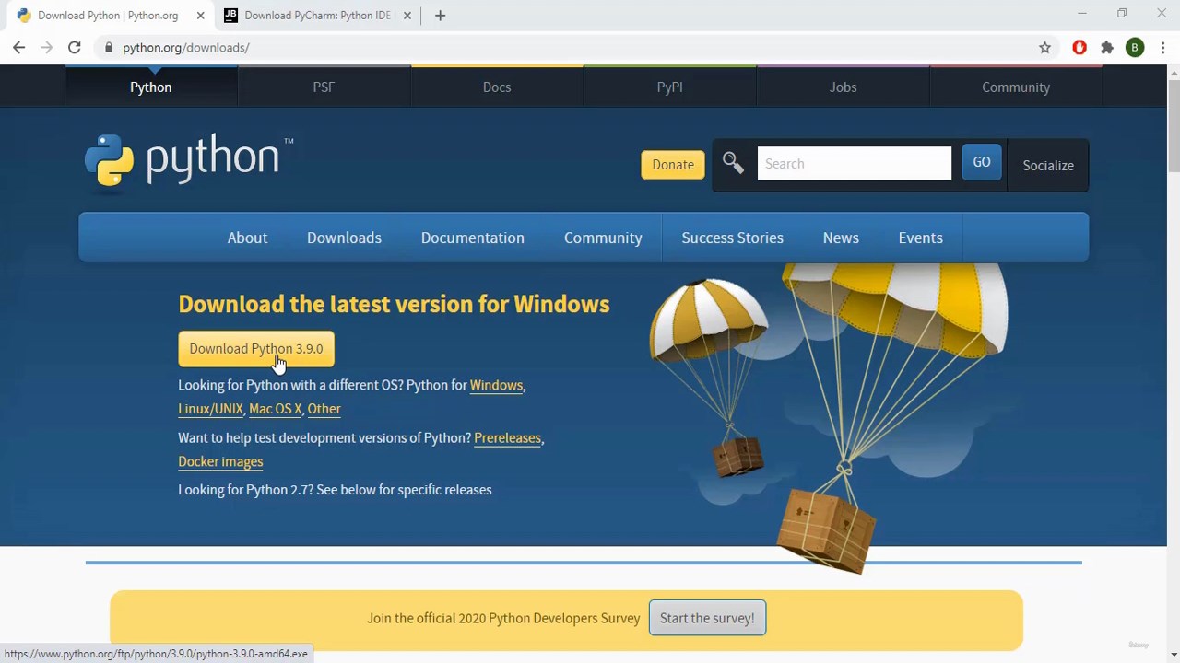Click the magnifying glass search icon
Image resolution: width=1180 pixels, height=663 pixels.
733,163
